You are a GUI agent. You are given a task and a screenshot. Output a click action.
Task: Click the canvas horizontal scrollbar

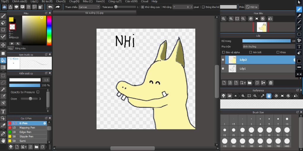(133, 148)
